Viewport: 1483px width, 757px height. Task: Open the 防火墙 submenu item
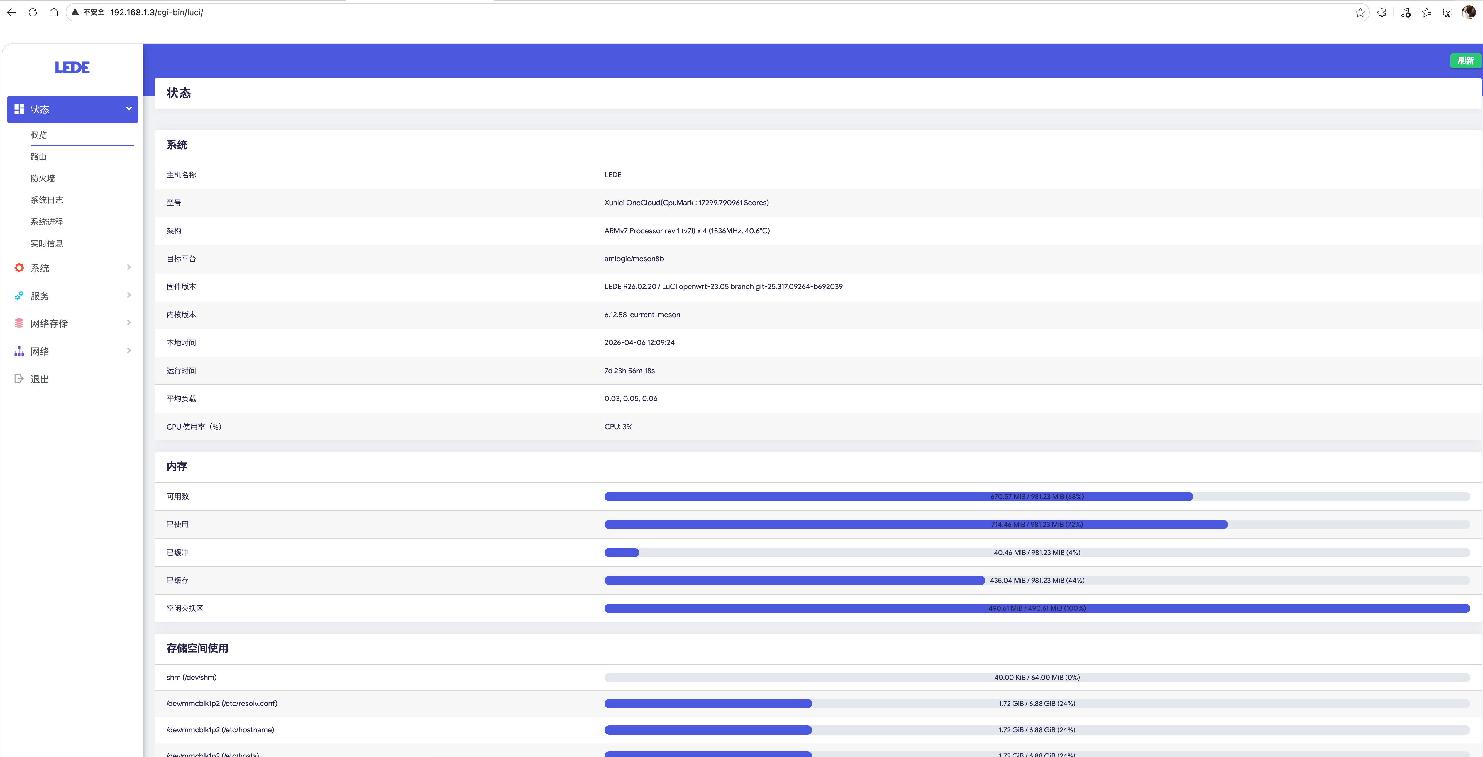point(43,178)
